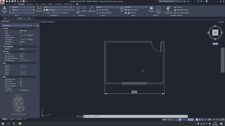The height and width of the screenshot is (126, 225).
Task: Collapse the General section in Properties
Action: tap(37, 28)
